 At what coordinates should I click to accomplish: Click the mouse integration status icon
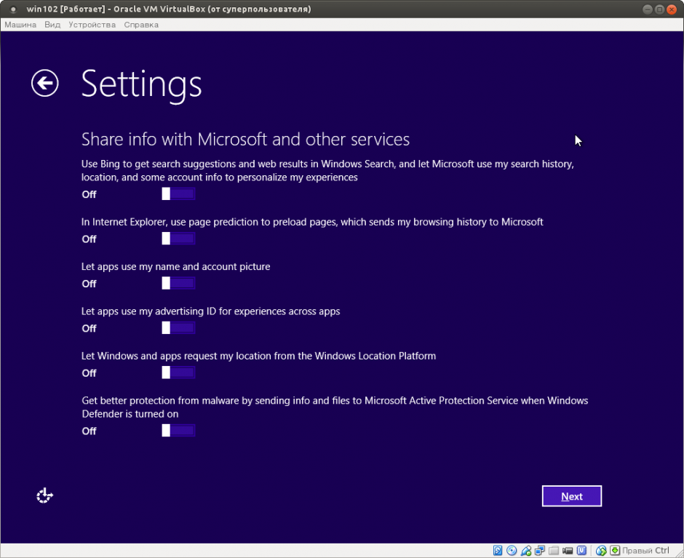click(x=601, y=551)
